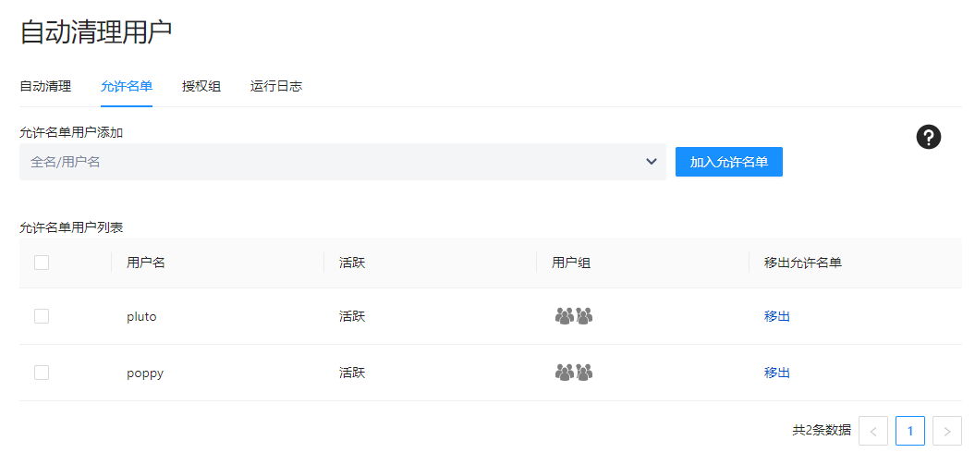Click 移出 link for pluto
The image size is (975, 465).
[x=776, y=316]
